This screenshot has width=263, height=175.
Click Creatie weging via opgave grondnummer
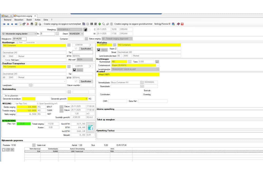[x=133, y=24]
